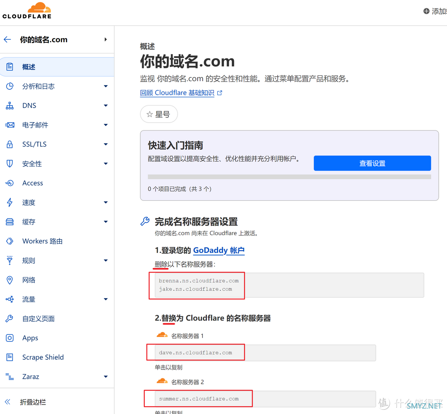Open the Access menu item
This screenshot has width=447, height=414.
57,183
